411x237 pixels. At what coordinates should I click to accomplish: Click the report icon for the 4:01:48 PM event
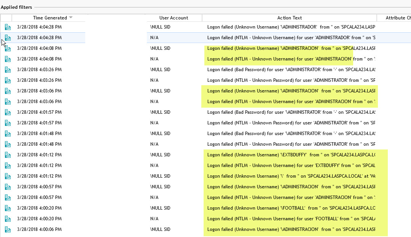8,133
